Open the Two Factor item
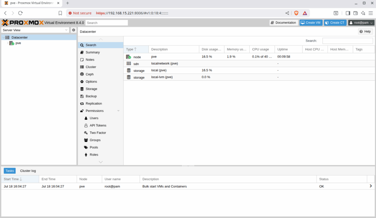This screenshot has width=376, height=218. point(101,133)
